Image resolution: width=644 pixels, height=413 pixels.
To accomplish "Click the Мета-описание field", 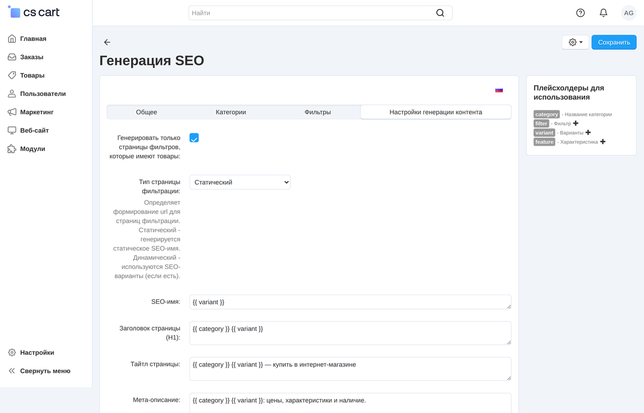I will 350,403.
